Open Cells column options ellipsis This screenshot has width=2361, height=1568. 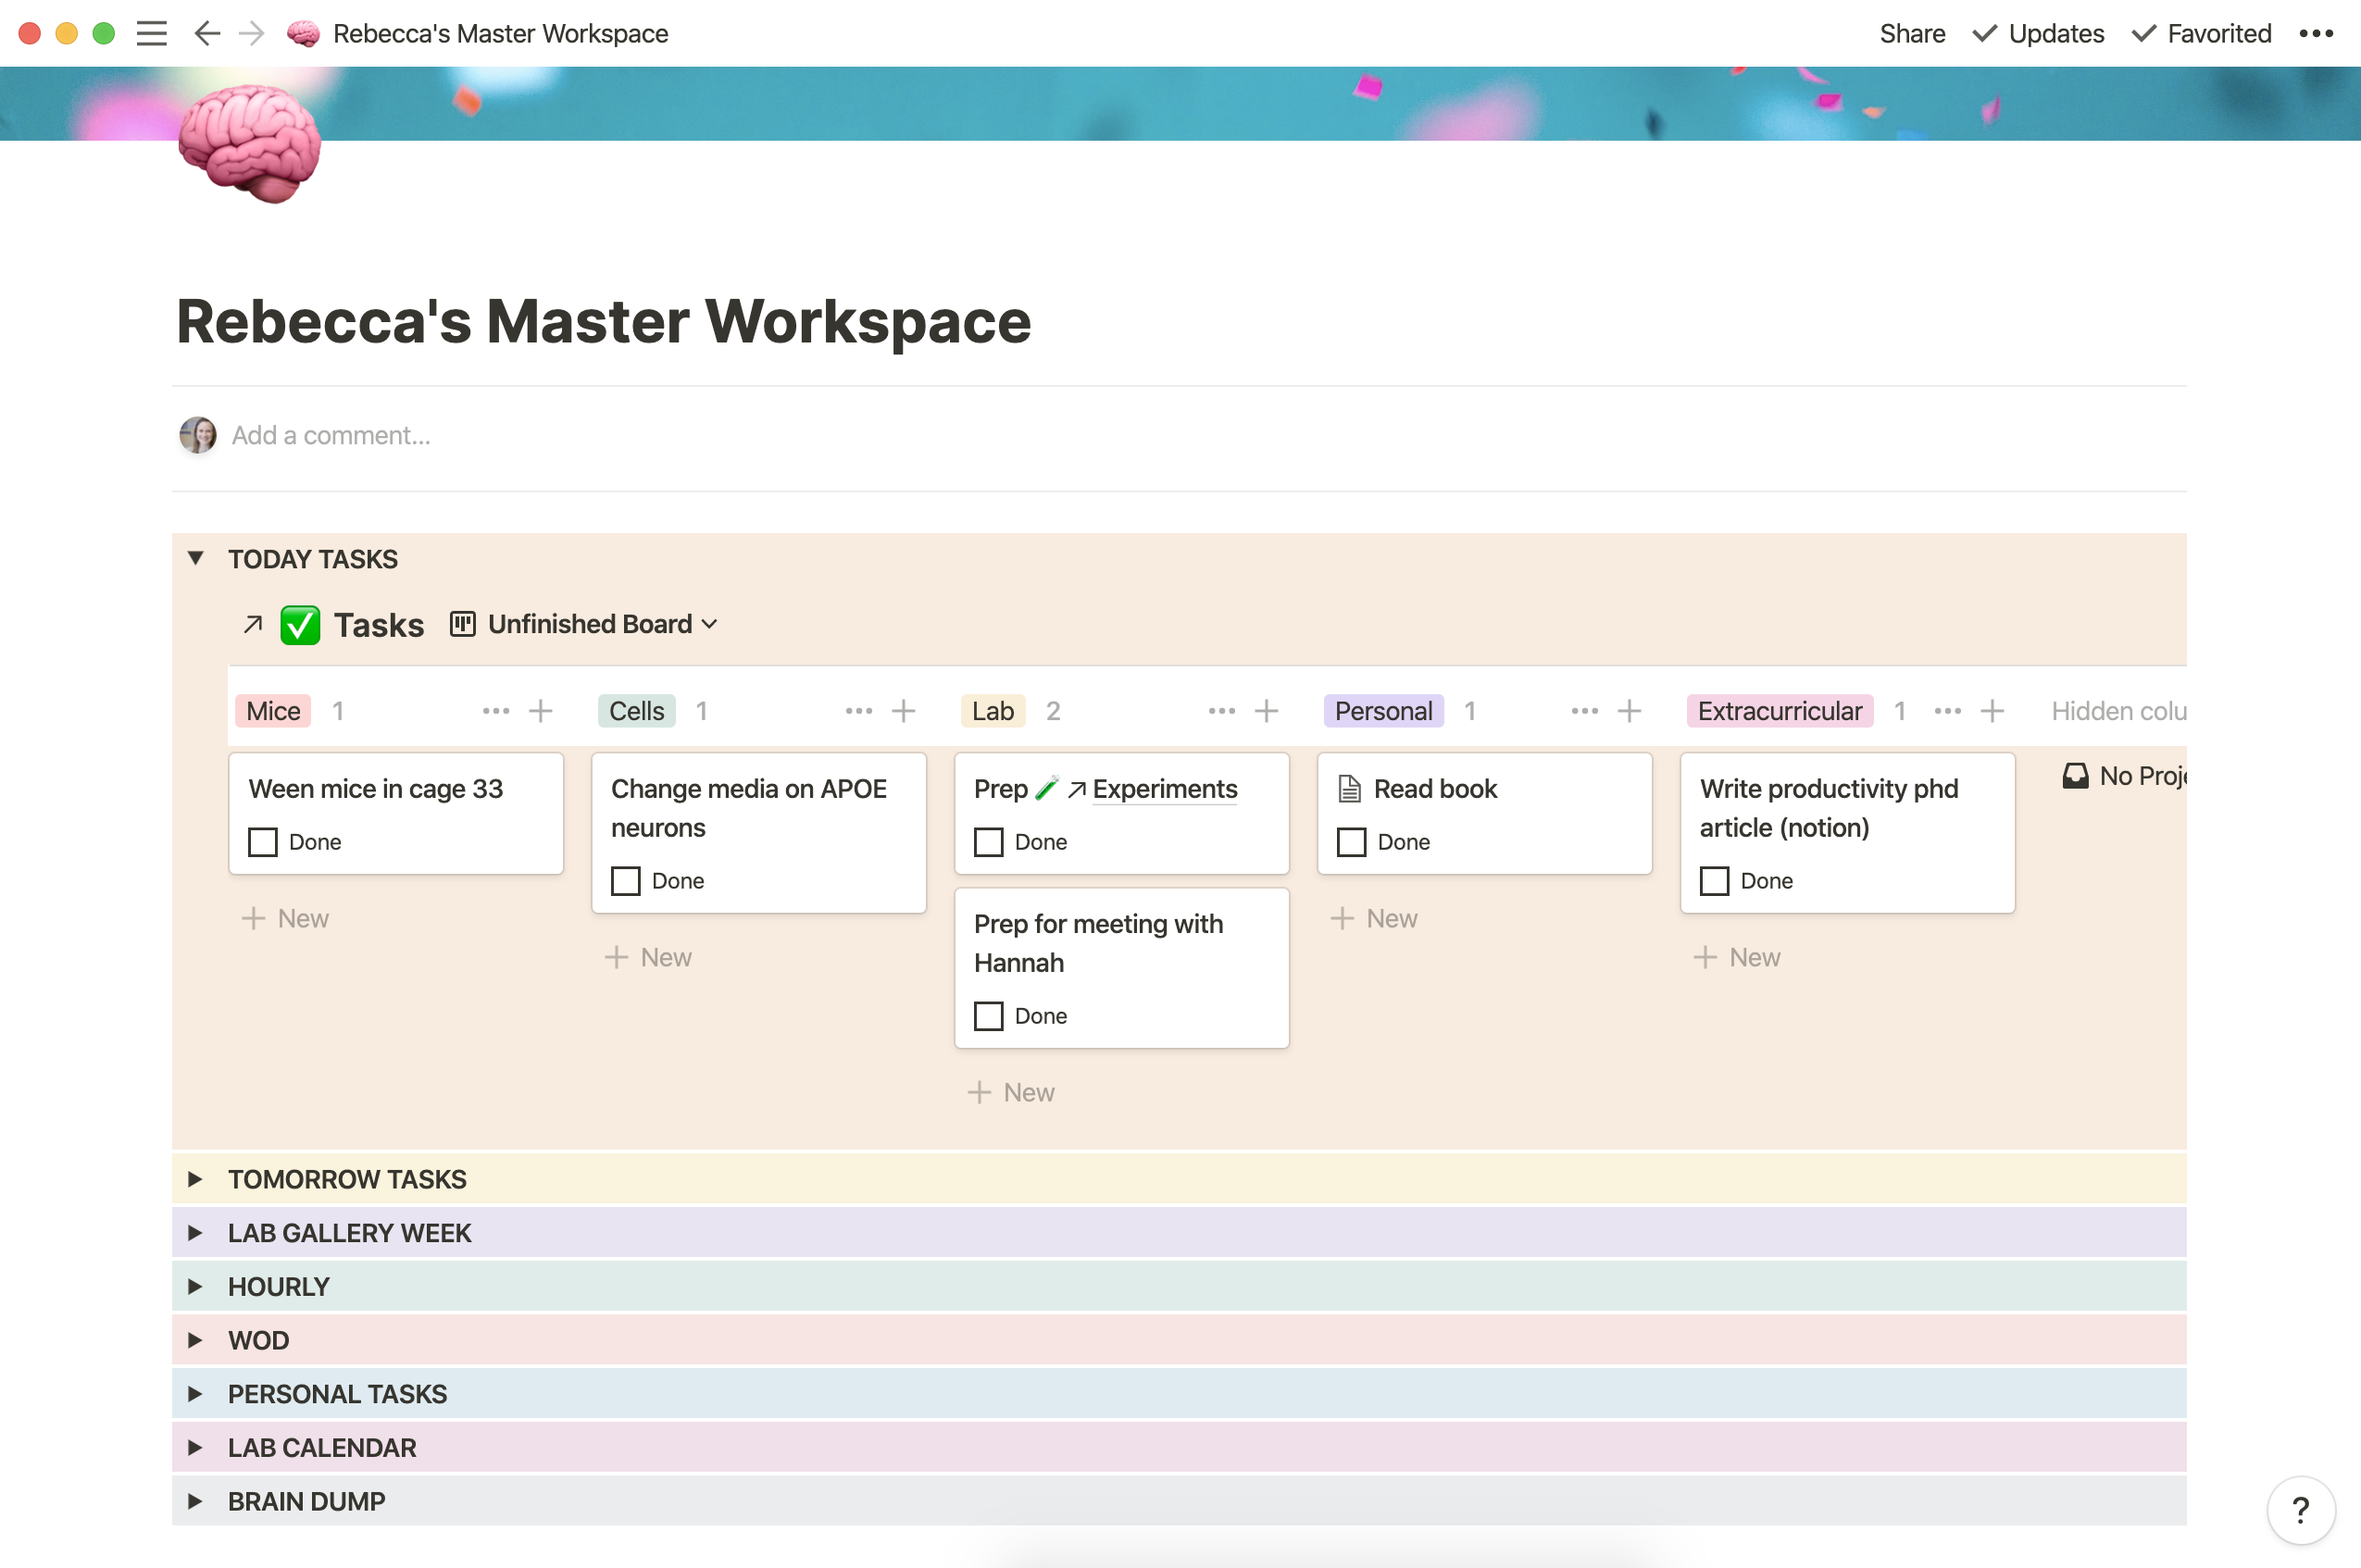[x=858, y=711]
